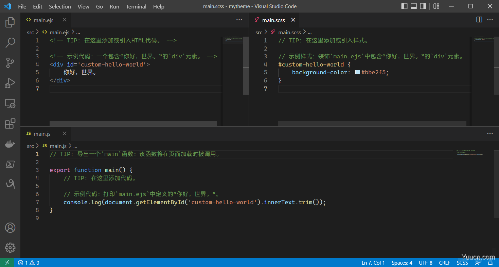Click the split editor right icon
This screenshot has width=499, height=267.
click(479, 20)
